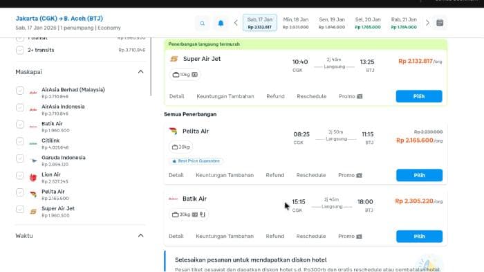Open Refund tab for Pelita Air
This screenshot has height=272, width=484.
(274, 175)
